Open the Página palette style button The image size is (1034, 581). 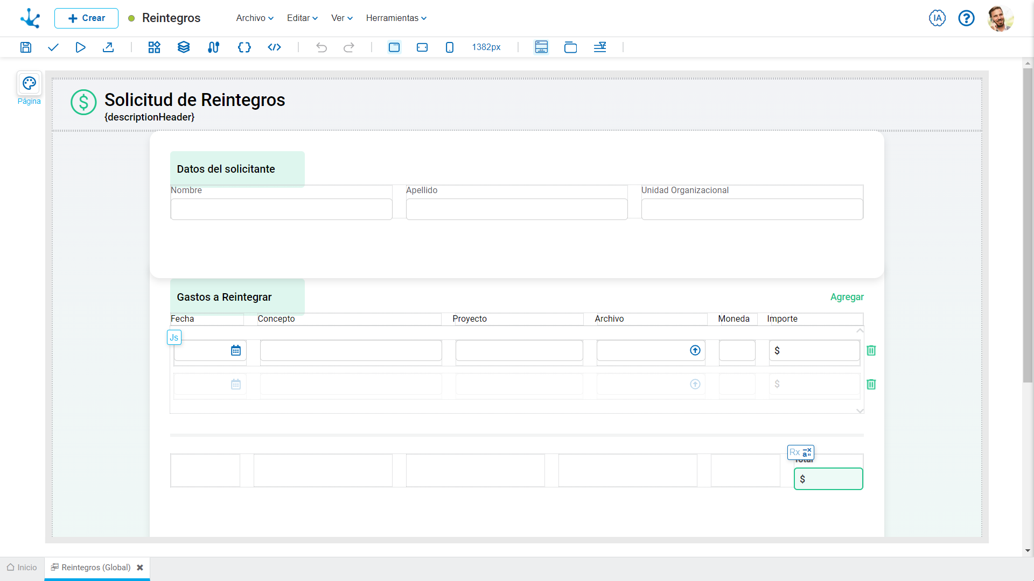(29, 84)
